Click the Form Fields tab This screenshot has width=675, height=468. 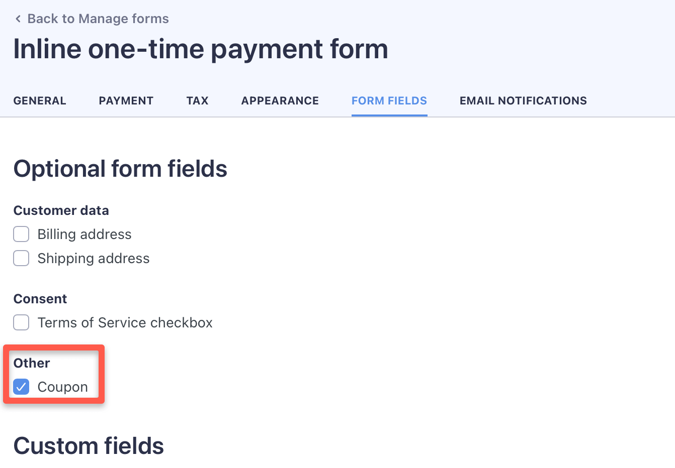click(389, 101)
